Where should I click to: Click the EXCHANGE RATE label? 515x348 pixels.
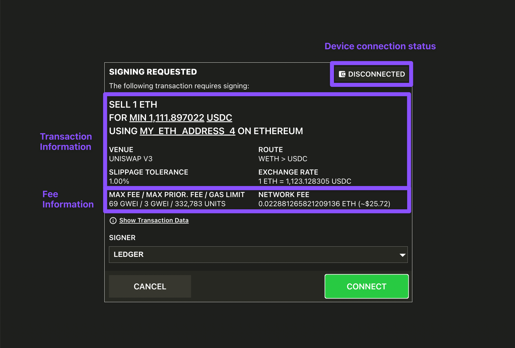[x=288, y=172]
